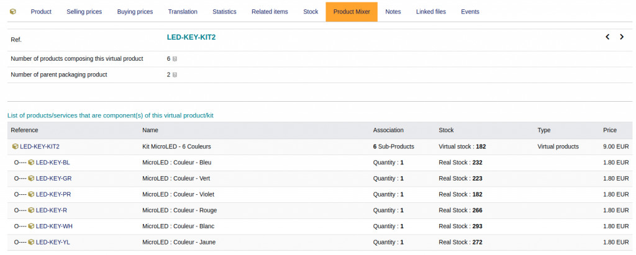The image size is (636, 255).
Task: Open the Related items tab
Action: [x=270, y=12]
